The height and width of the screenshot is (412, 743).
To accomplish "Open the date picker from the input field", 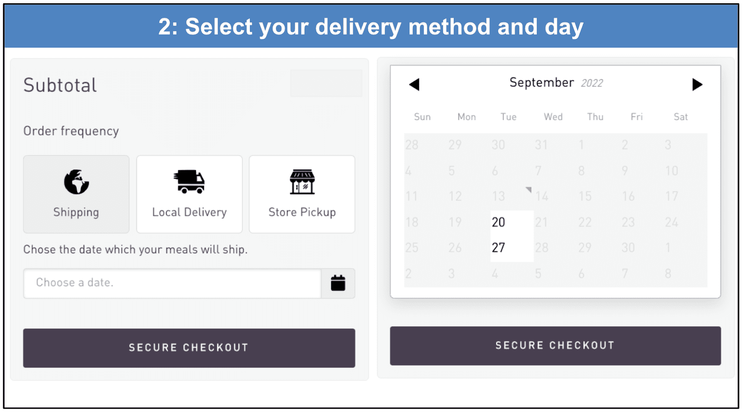I will point(172,283).
